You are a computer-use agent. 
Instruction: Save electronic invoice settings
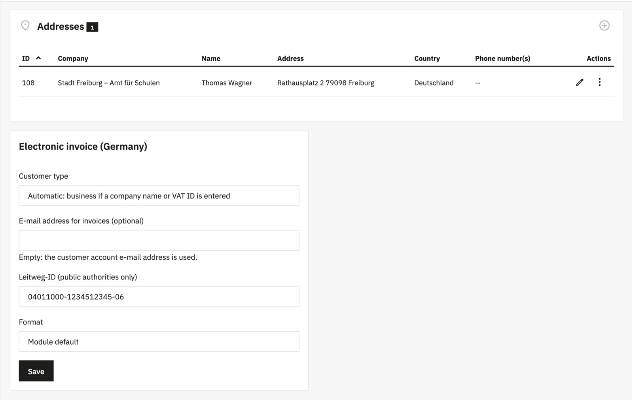point(36,371)
